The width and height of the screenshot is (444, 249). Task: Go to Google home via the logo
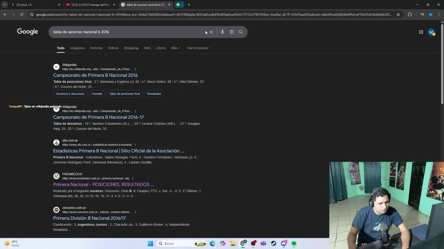coord(27,32)
